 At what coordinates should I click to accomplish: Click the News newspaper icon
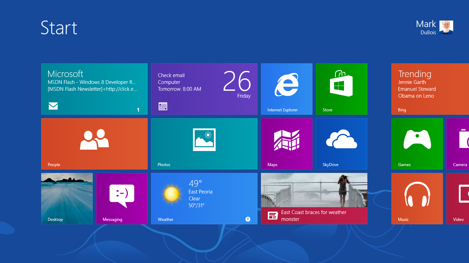[273, 216]
